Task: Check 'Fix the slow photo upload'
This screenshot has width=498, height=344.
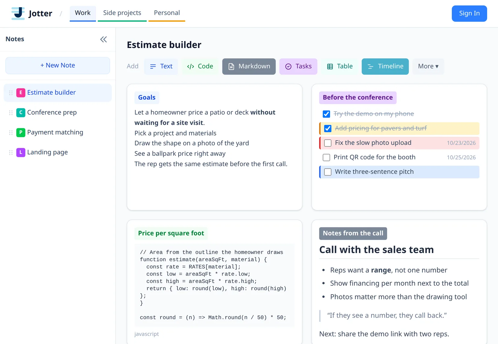Action: tap(328, 143)
